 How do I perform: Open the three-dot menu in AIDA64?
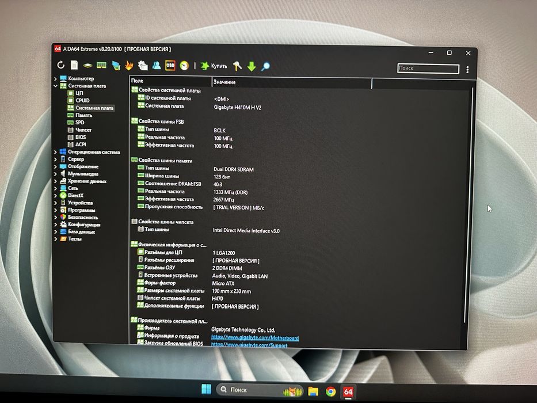coord(467,70)
